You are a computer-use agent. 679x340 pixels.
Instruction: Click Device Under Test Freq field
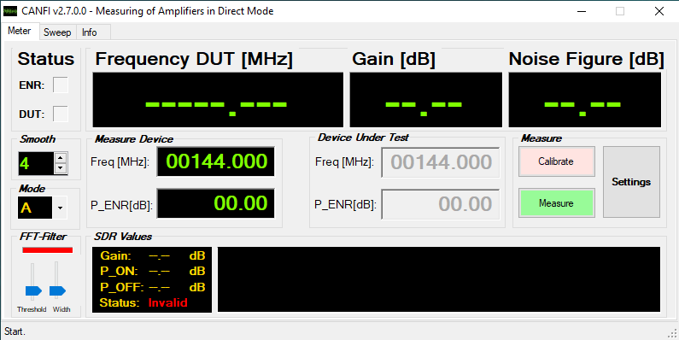pos(441,162)
